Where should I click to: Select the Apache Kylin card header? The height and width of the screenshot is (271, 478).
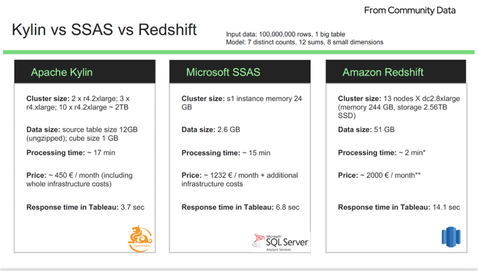pos(85,71)
